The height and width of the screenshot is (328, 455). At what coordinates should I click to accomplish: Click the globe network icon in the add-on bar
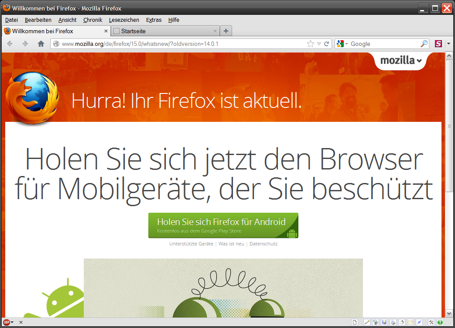coord(376,322)
